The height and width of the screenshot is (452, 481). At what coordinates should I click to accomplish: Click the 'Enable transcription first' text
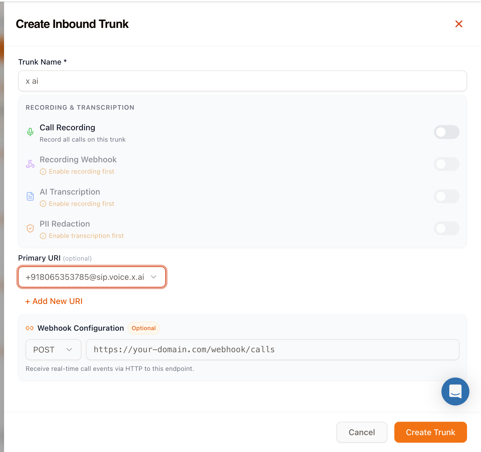click(86, 236)
